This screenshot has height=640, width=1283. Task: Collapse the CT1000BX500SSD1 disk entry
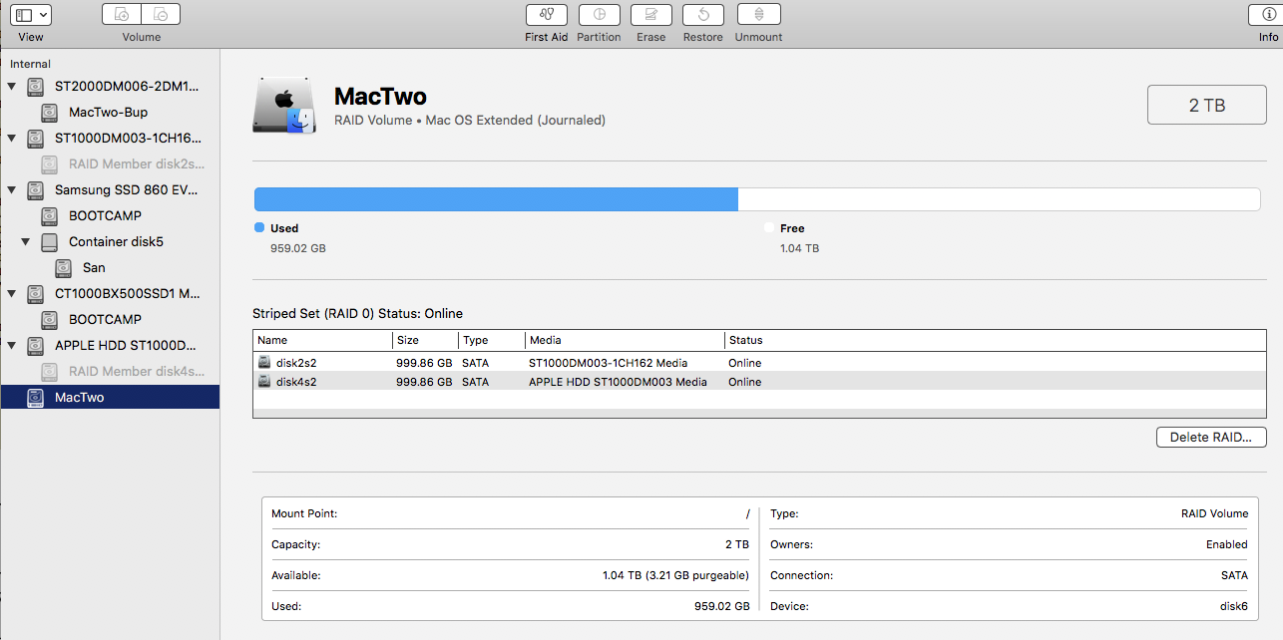[12, 294]
